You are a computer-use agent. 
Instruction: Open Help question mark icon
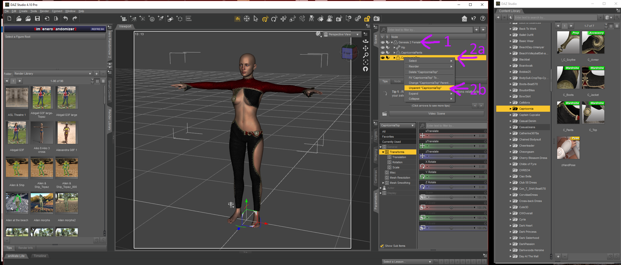pos(483,18)
